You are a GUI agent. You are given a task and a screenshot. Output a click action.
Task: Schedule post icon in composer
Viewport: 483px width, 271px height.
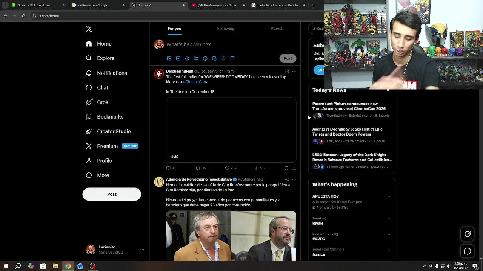click(214, 58)
